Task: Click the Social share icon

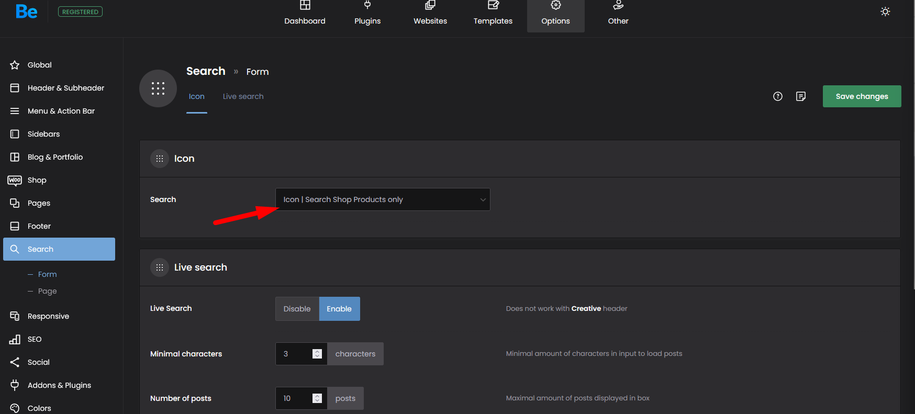Action: [15, 362]
